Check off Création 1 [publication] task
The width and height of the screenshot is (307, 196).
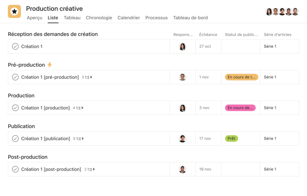click(15, 138)
